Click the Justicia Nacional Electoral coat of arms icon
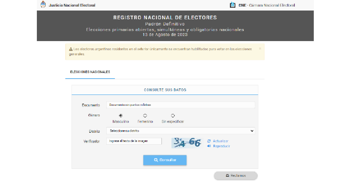This screenshot has height=184, width=355. pyautogui.click(x=43, y=4)
